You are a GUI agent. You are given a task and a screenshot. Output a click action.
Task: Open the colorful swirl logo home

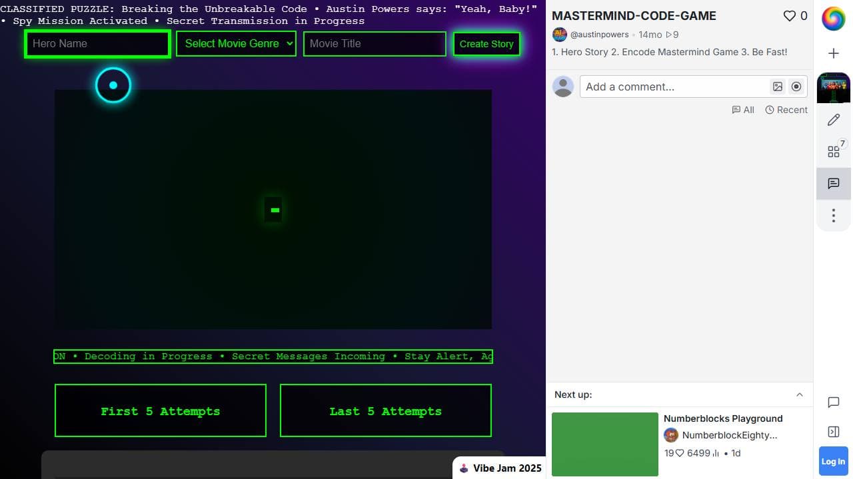833,19
